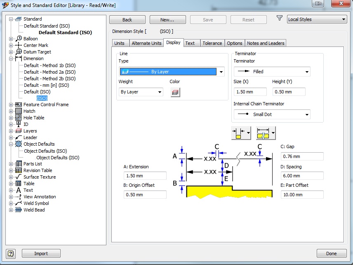Click the D: Spacing value field
Image resolution: width=353 pixels, height=265 pixels.
tap(302, 176)
